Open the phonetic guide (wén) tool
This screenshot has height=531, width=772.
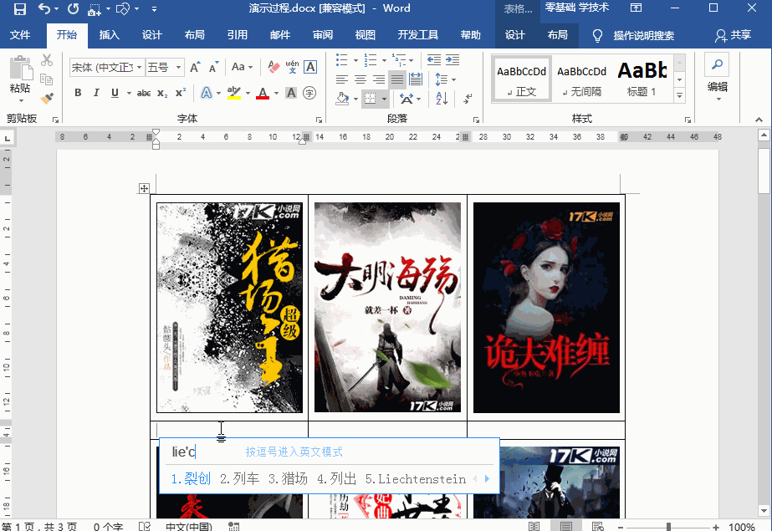pos(292,67)
